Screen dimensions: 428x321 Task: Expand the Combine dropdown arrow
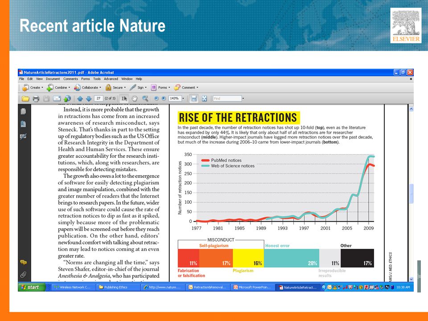[x=69, y=88]
